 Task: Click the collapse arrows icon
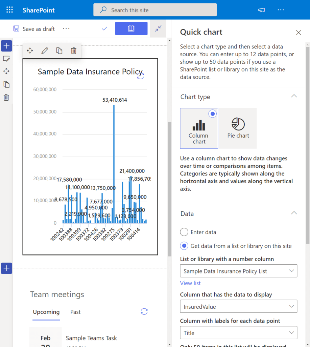tap(158, 28)
